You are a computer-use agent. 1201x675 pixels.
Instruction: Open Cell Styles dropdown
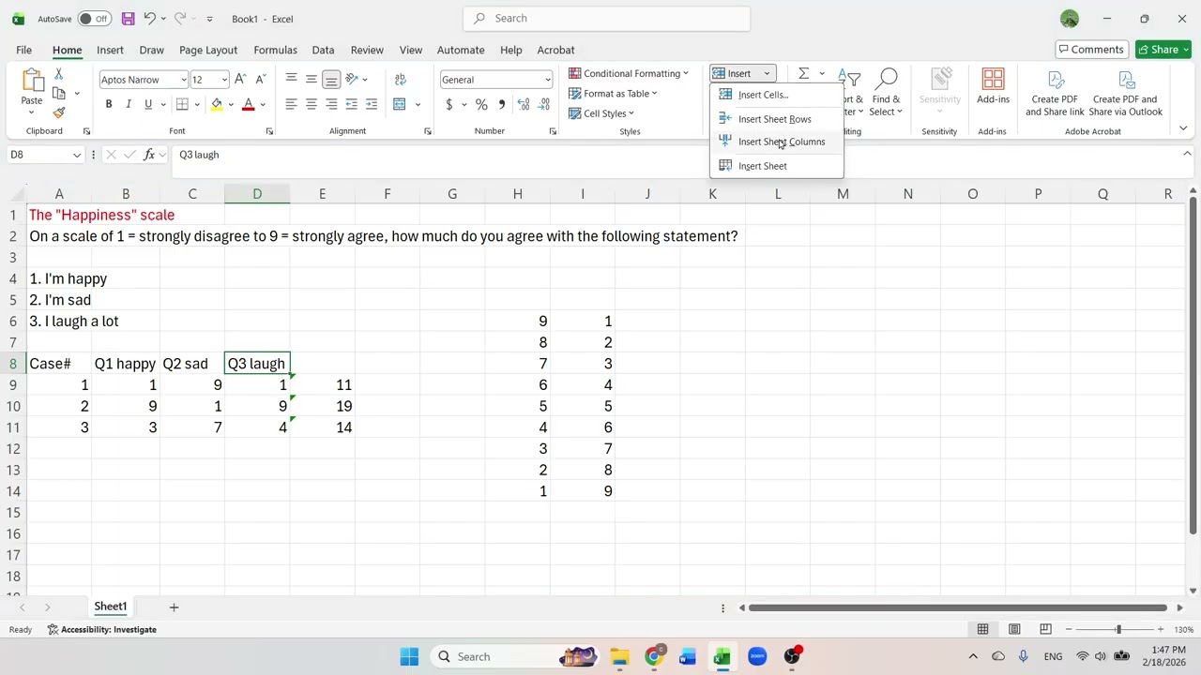click(x=601, y=113)
